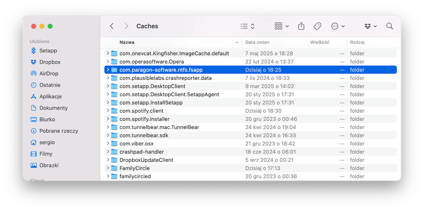Screen dimensions: 424x211
Task: Select the familycircled folder name
Action: [x=135, y=177]
